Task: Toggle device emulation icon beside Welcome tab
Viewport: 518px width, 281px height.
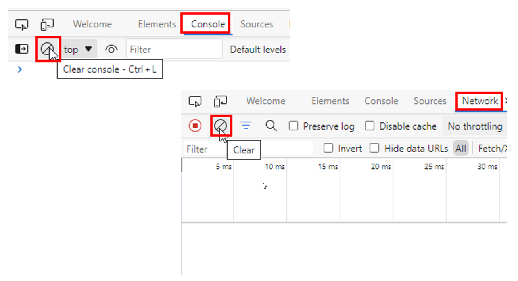Action: pos(47,25)
